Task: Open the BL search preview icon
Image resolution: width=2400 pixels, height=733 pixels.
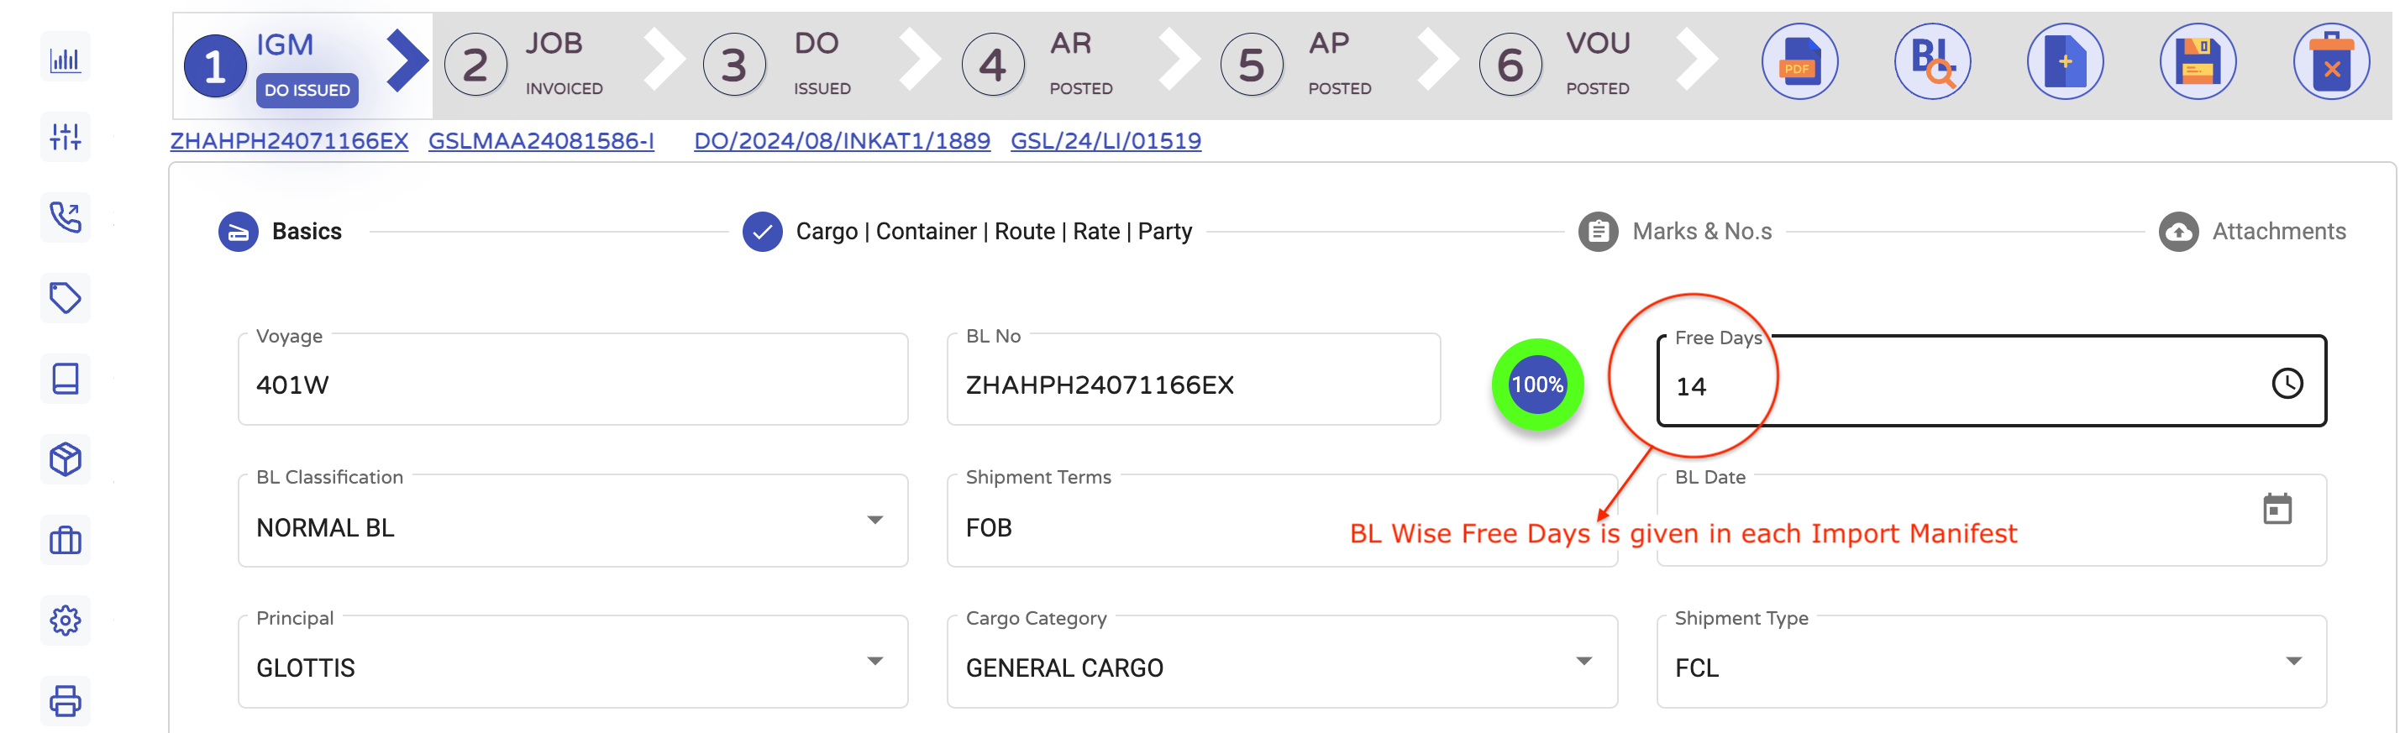Action: point(1932,62)
